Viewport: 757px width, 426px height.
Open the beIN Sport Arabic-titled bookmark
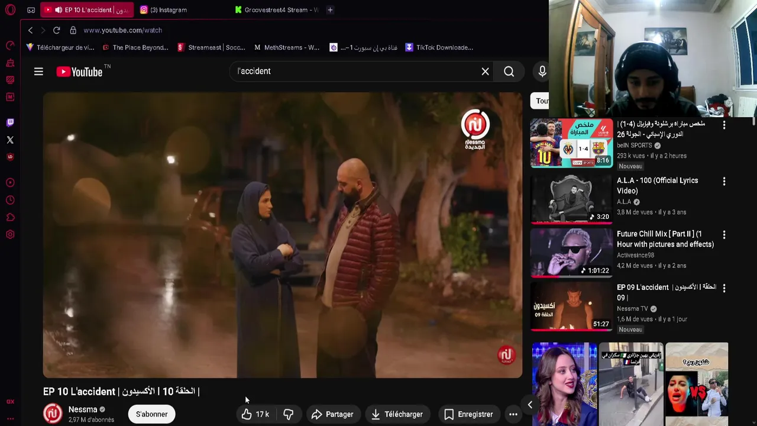tap(364, 47)
